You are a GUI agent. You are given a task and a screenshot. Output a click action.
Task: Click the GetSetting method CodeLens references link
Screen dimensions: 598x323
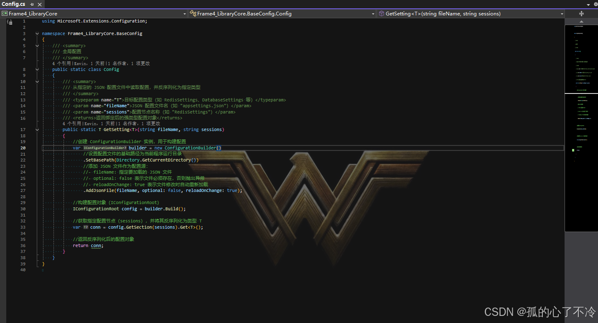tap(72, 124)
